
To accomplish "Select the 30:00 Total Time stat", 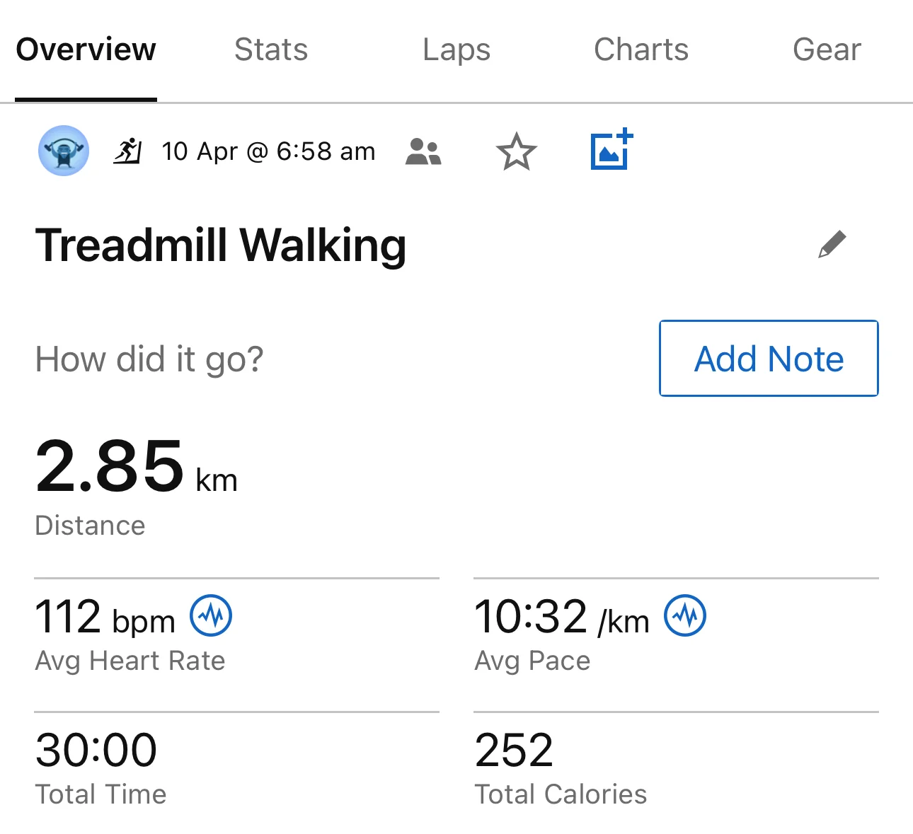I will click(96, 751).
